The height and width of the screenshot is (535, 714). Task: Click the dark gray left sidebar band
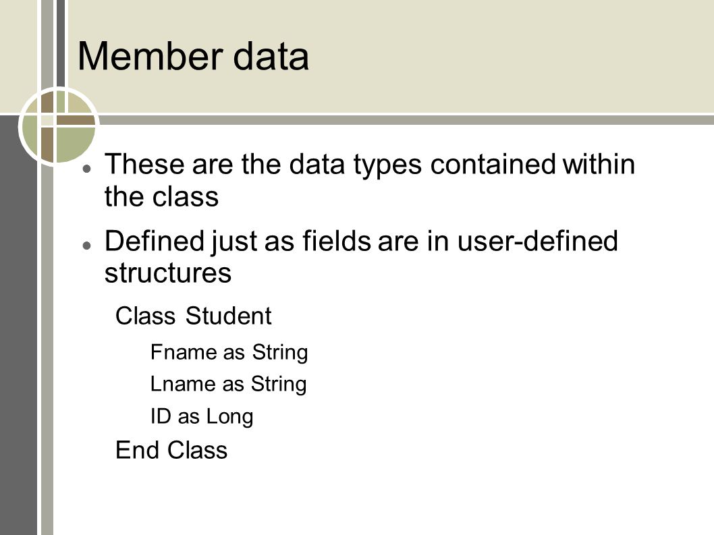tap(18, 325)
